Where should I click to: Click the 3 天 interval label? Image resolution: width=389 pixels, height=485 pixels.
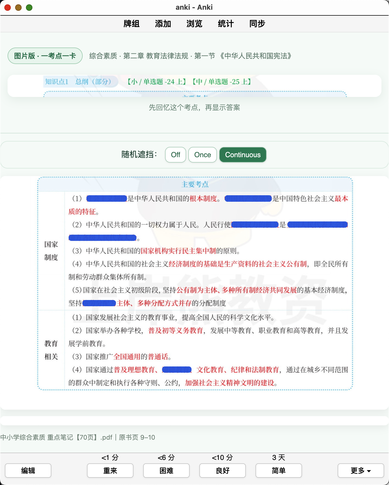click(x=279, y=457)
